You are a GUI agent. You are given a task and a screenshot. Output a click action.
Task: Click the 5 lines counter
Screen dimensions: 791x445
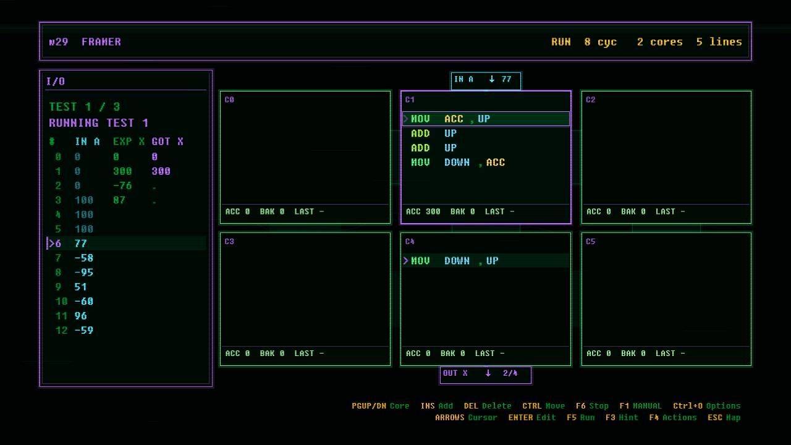pos(719,42)
